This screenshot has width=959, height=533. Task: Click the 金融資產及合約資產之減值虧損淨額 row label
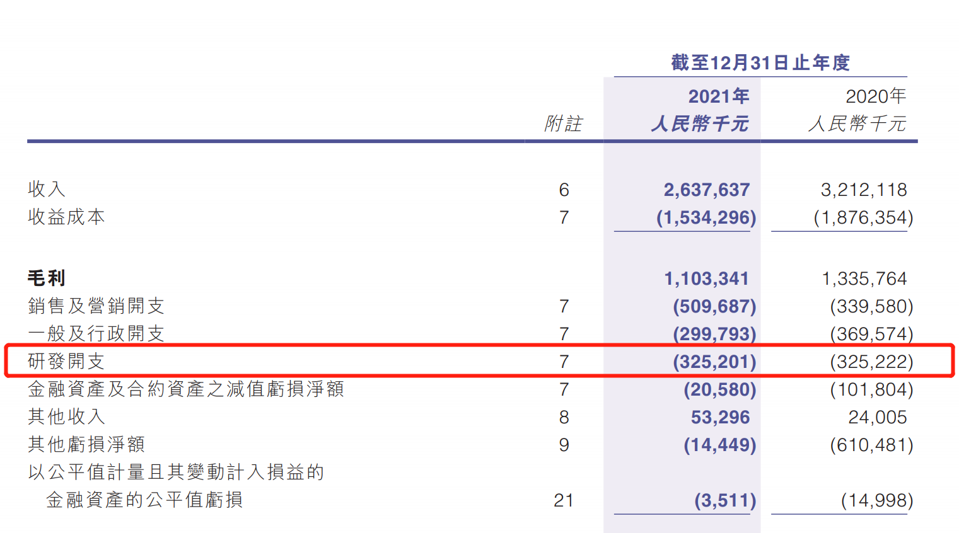[x=186, y=389]
